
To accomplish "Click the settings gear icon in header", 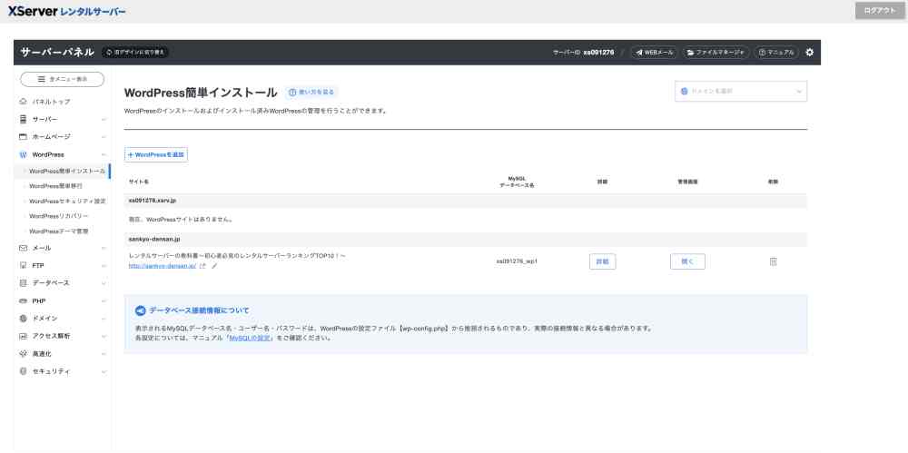I will [810, 53].
